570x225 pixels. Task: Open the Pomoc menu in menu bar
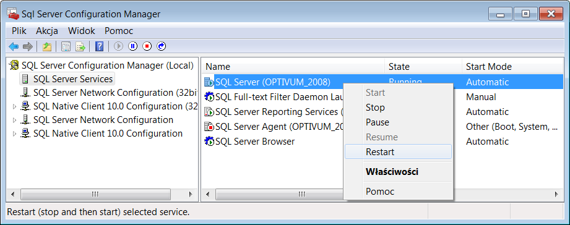(x=119, y=31)
